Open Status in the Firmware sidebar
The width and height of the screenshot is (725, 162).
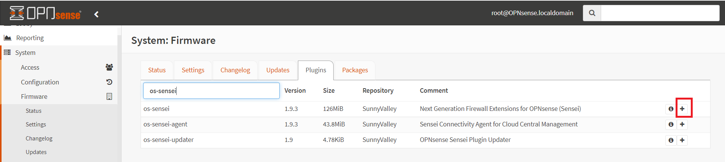click(x=33, y=111)
